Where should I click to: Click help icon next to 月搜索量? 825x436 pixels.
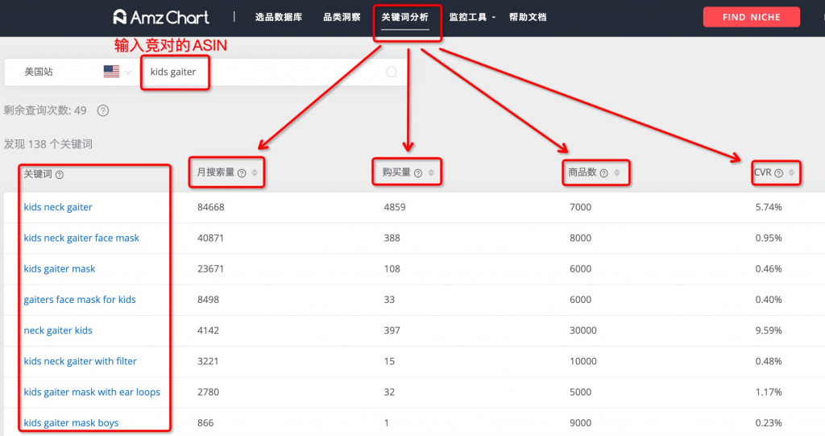click(x=242, y=173)
